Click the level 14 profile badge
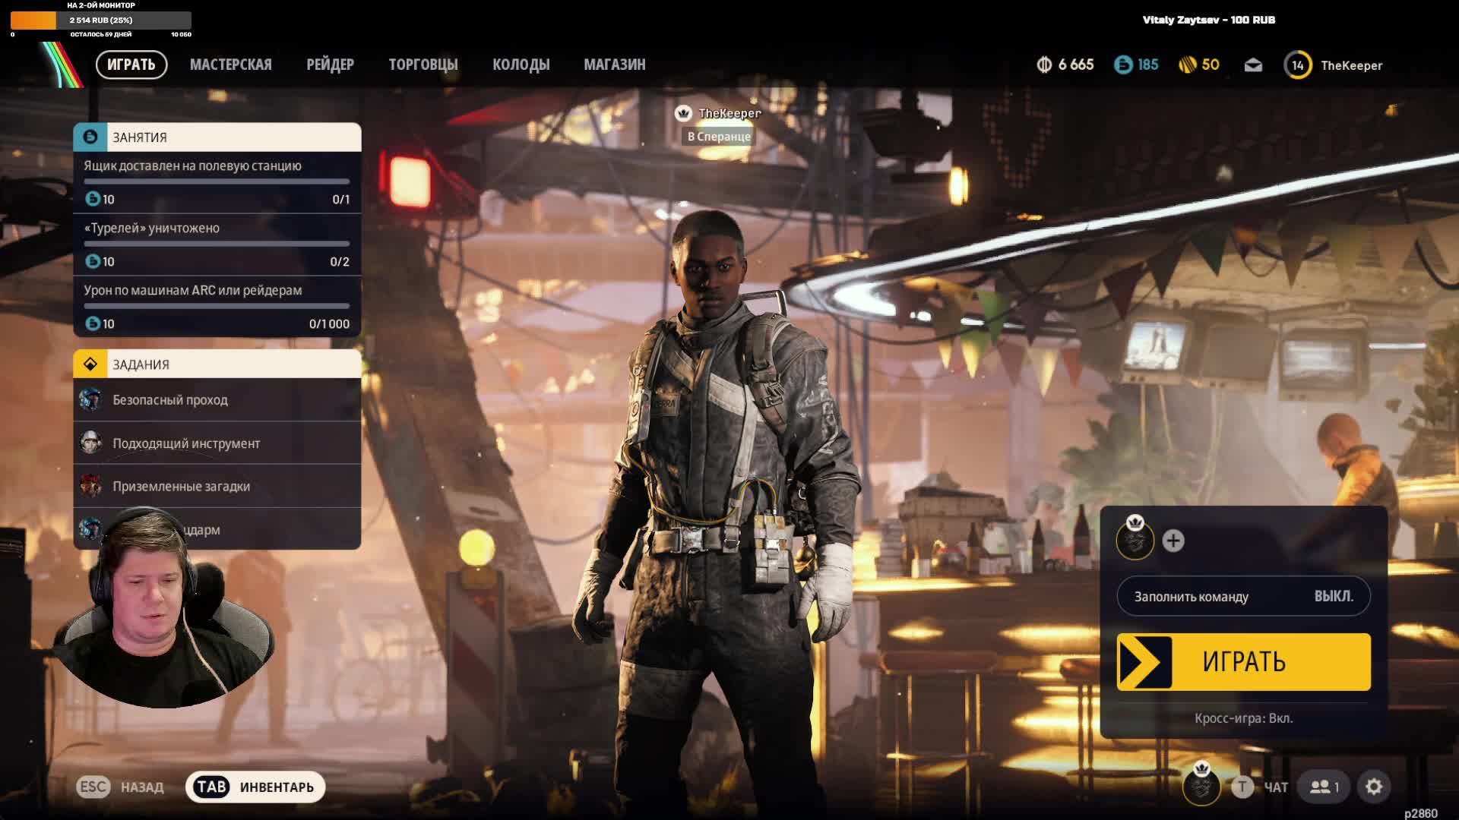This screenshot has width=1459, height=820. pos(1298,65)
